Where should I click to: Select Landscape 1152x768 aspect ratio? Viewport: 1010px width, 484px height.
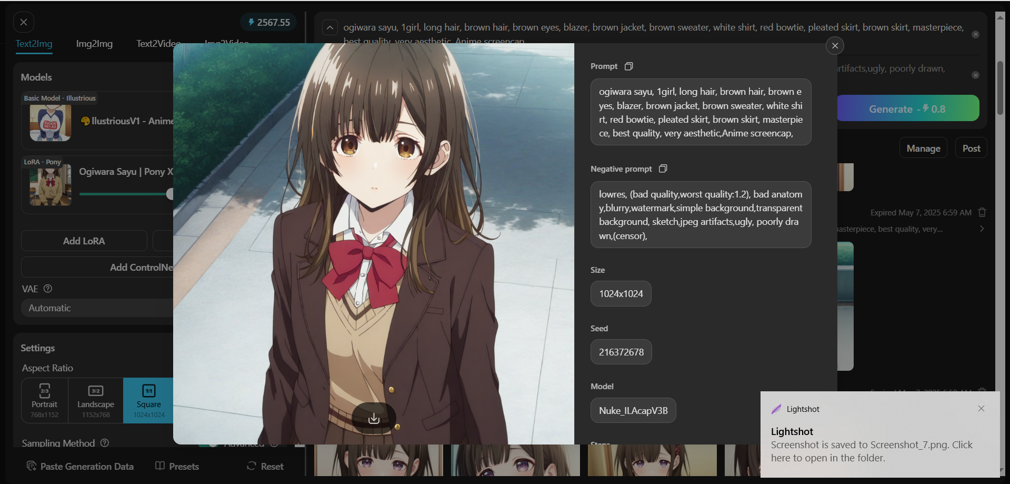pyautogui.click(x=96, y=400)
